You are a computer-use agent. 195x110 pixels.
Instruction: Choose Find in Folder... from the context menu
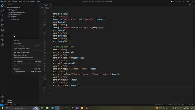pyautogui.click(x=27, y=61)
